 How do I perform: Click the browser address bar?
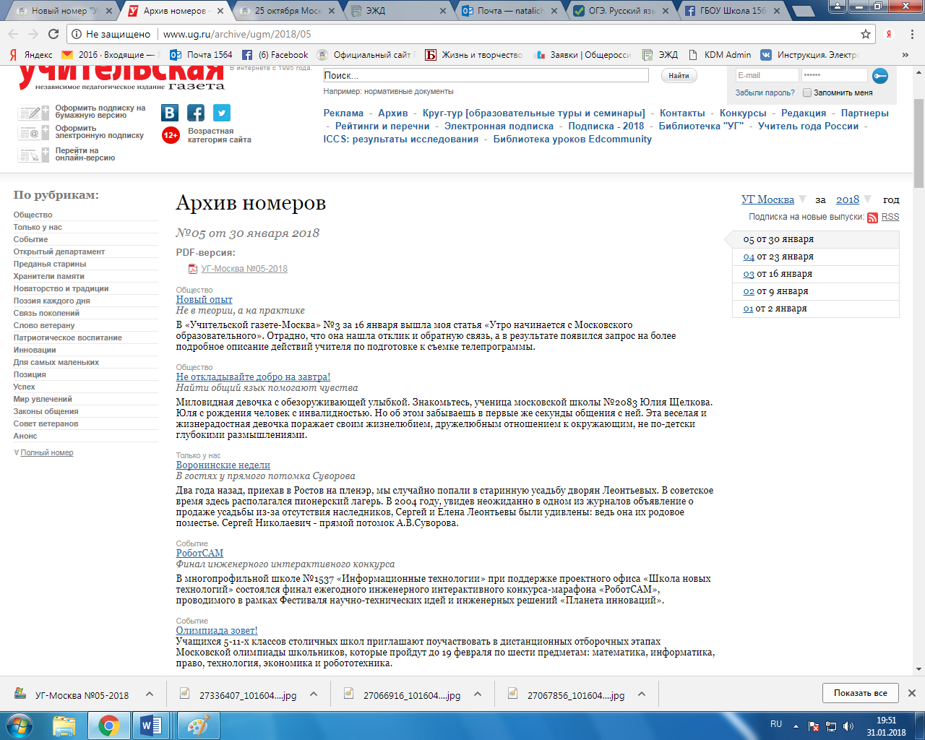(x=462, y=34)
